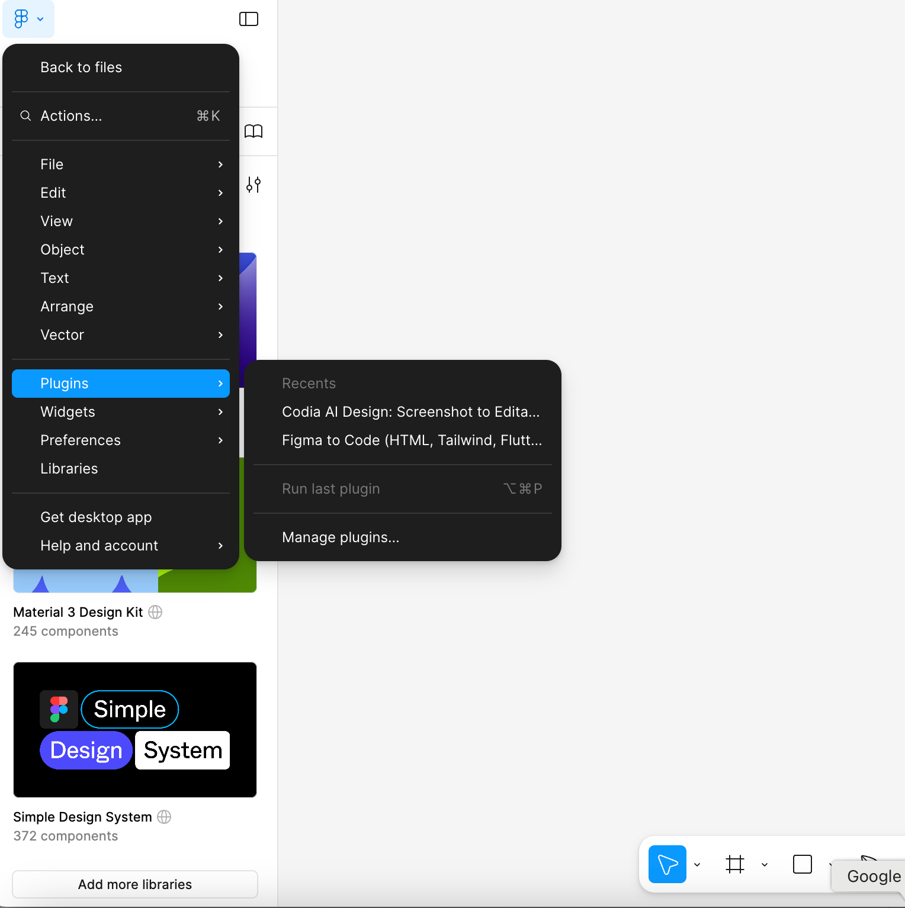Click globe icon next to Material 3 Design Kit
Screen dimensions: 905x908
point(155,612)
